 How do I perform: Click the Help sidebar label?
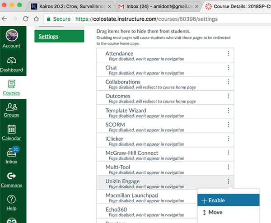[11, 208]
